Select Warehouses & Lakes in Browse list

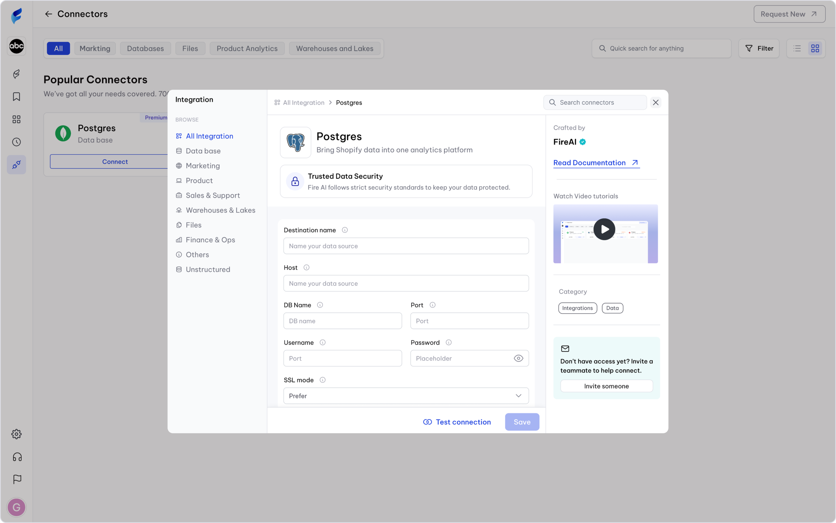(x=220, y=210)
